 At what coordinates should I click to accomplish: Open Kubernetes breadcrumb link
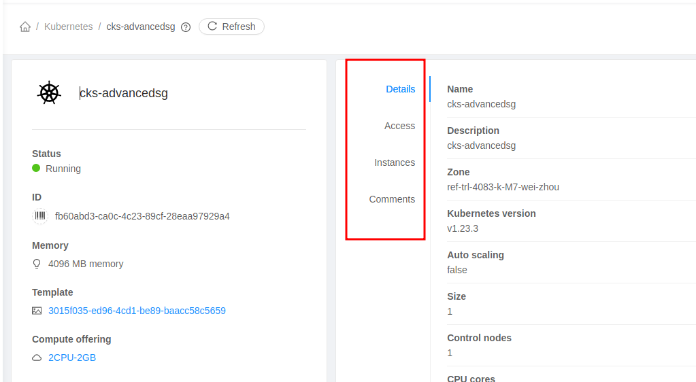pos(68,27)
